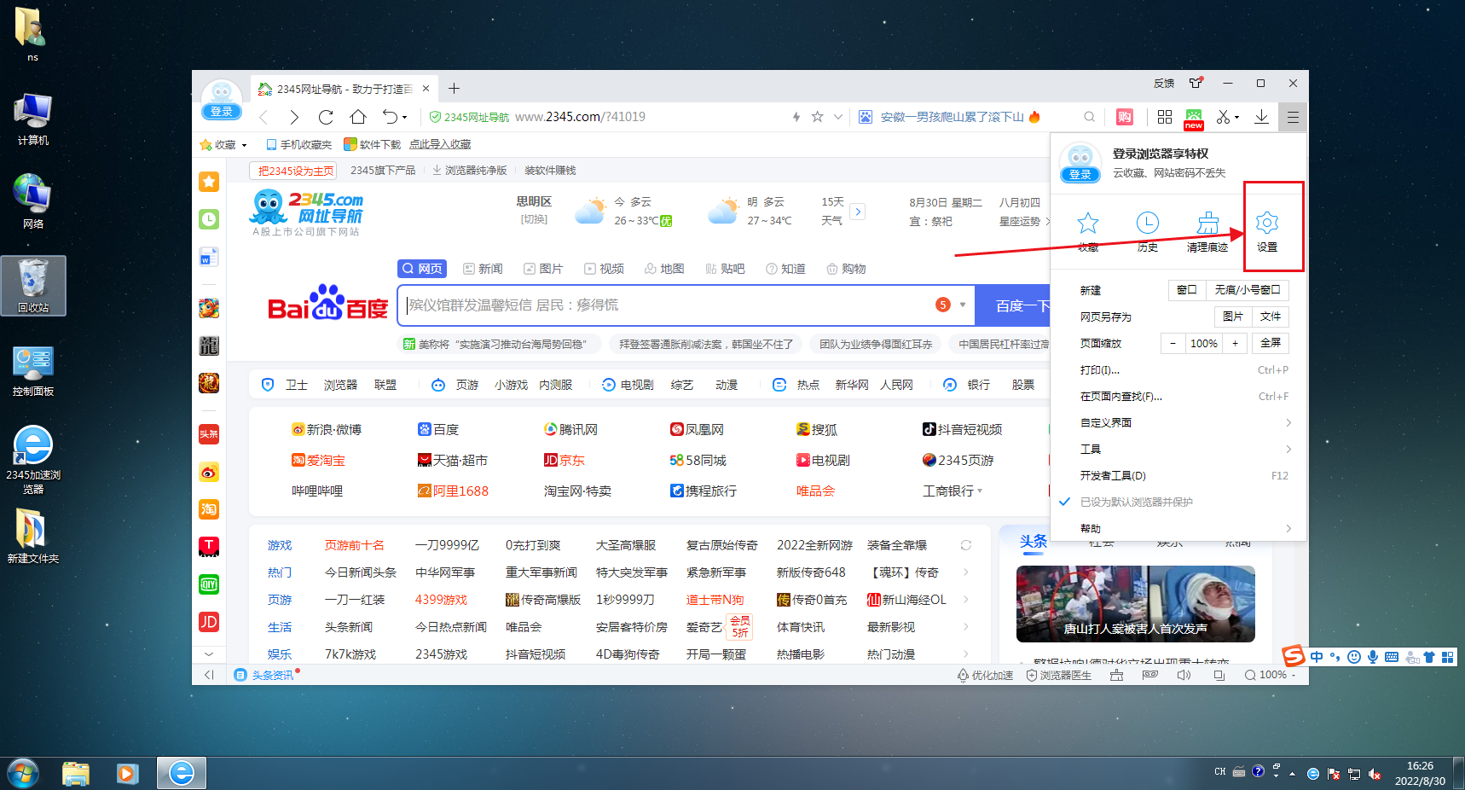Switch to the 新闻 search tab
This screenshot has width=1465, height=790.
point(483,269)
